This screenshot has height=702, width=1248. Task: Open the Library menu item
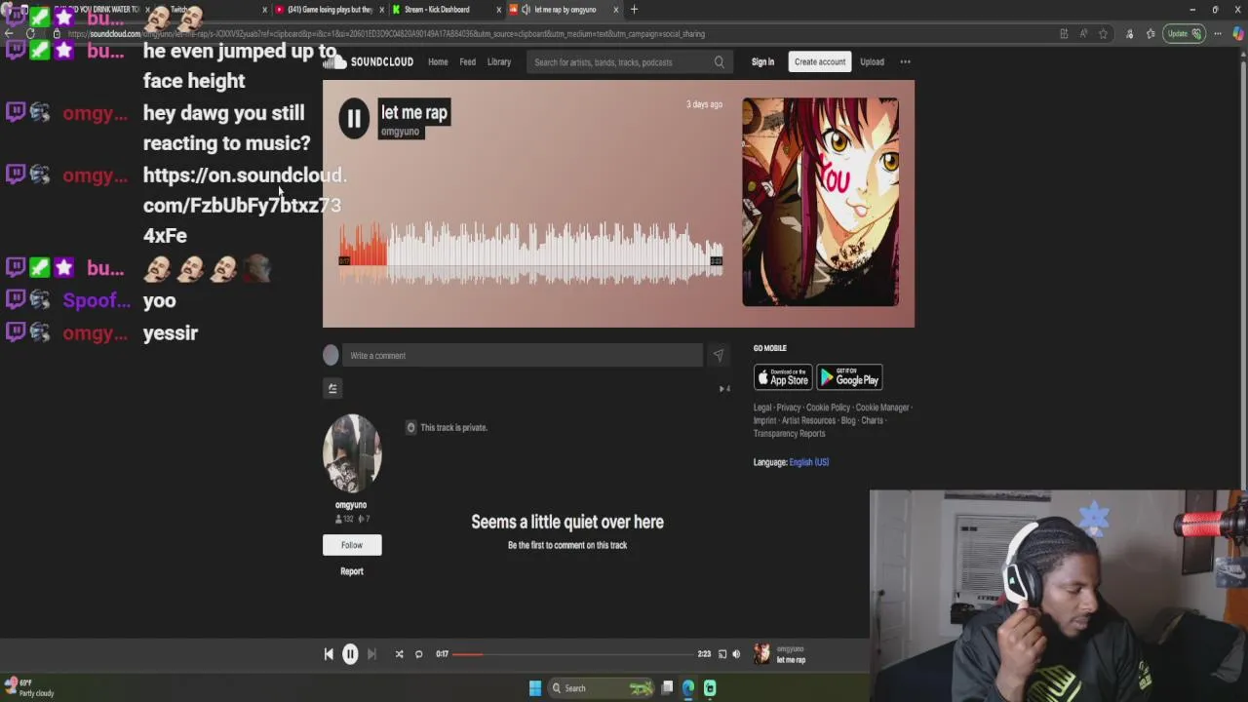[x=498, y=62]
